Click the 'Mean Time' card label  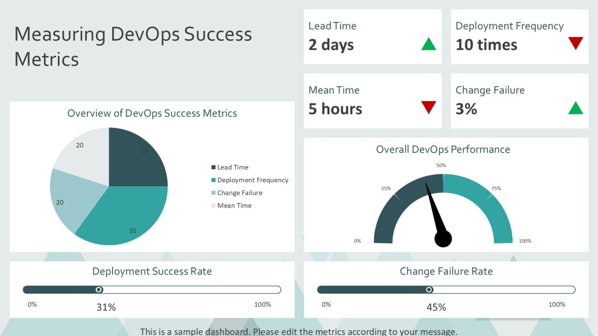334,90
